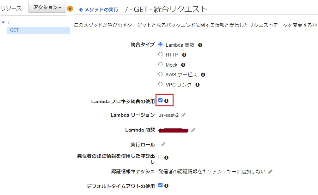This screenshot has height=195, width=318.
Task: Click the pencil icon to edit Lambda 関数
Action: point(193,129)
